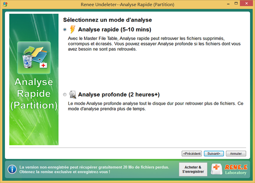The height and width of the screenshot is (183, 255).
Task: Proceed with the Suivant button
Action: coord(214,154)
